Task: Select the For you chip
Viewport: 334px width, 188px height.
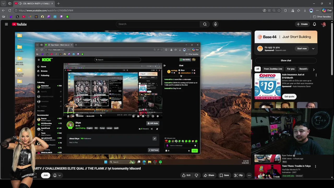Action: click(291, 69)
